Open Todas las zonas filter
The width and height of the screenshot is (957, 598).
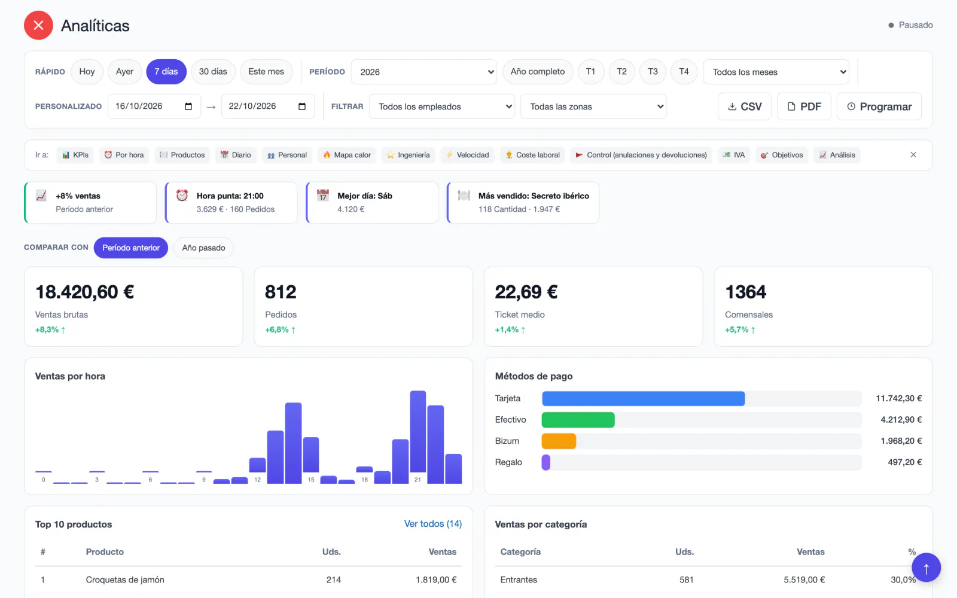tap(593, 106)
